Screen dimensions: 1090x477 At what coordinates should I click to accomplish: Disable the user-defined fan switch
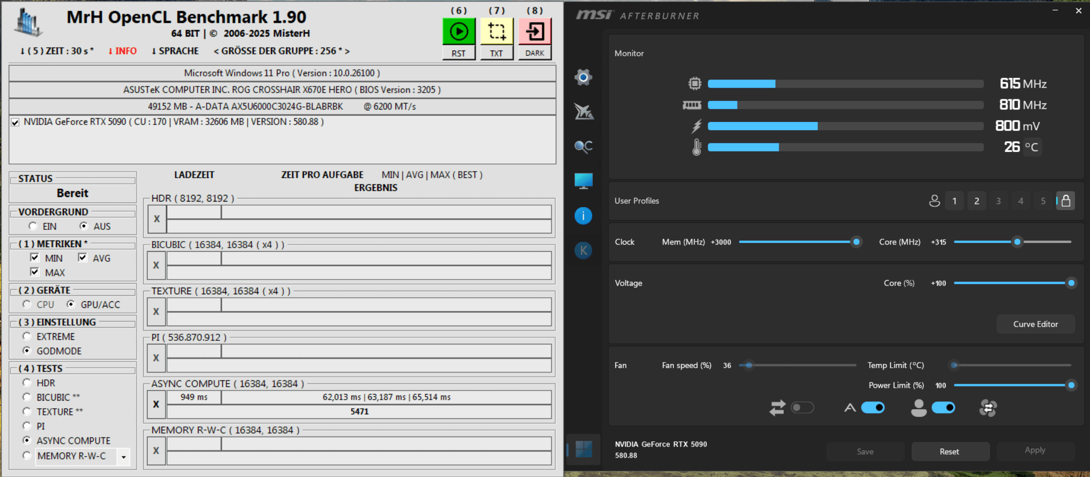[943, 408]
